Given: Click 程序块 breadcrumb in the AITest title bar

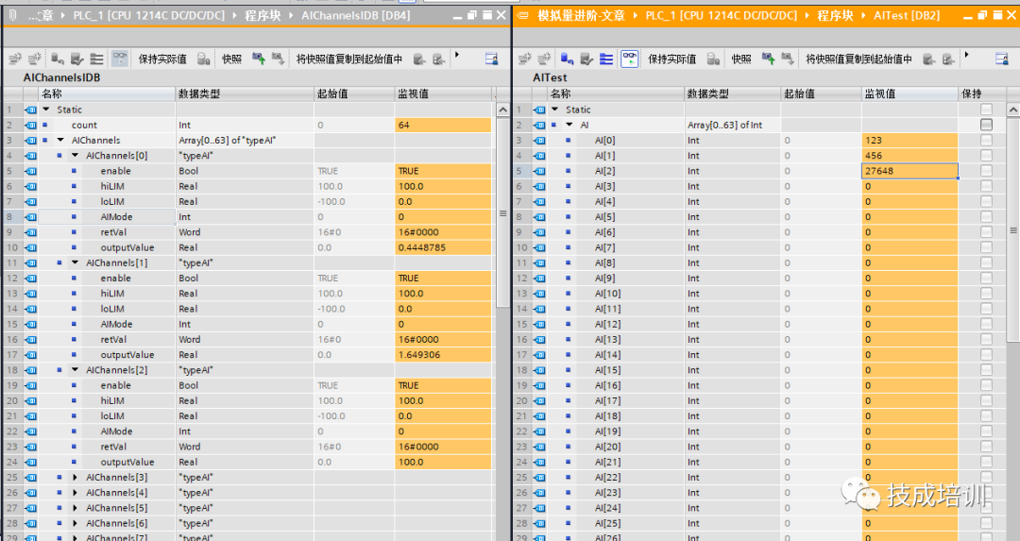Looking at the screenshot, I should 835,15.
